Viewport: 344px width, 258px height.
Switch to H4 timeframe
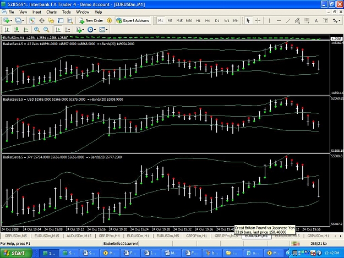coord(208,20)
